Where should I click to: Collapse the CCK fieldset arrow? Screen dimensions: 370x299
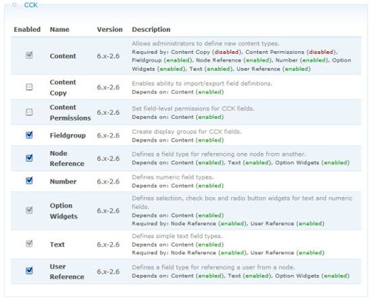tap(14, 5)
